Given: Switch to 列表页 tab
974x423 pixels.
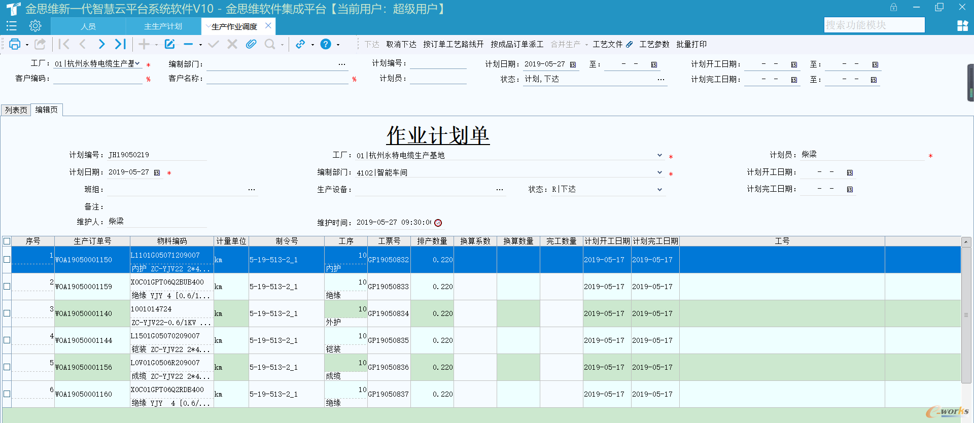Looking at the screenshot, I should click(16, 110).
